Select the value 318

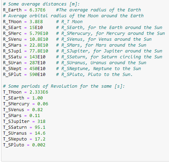[41, 122]
